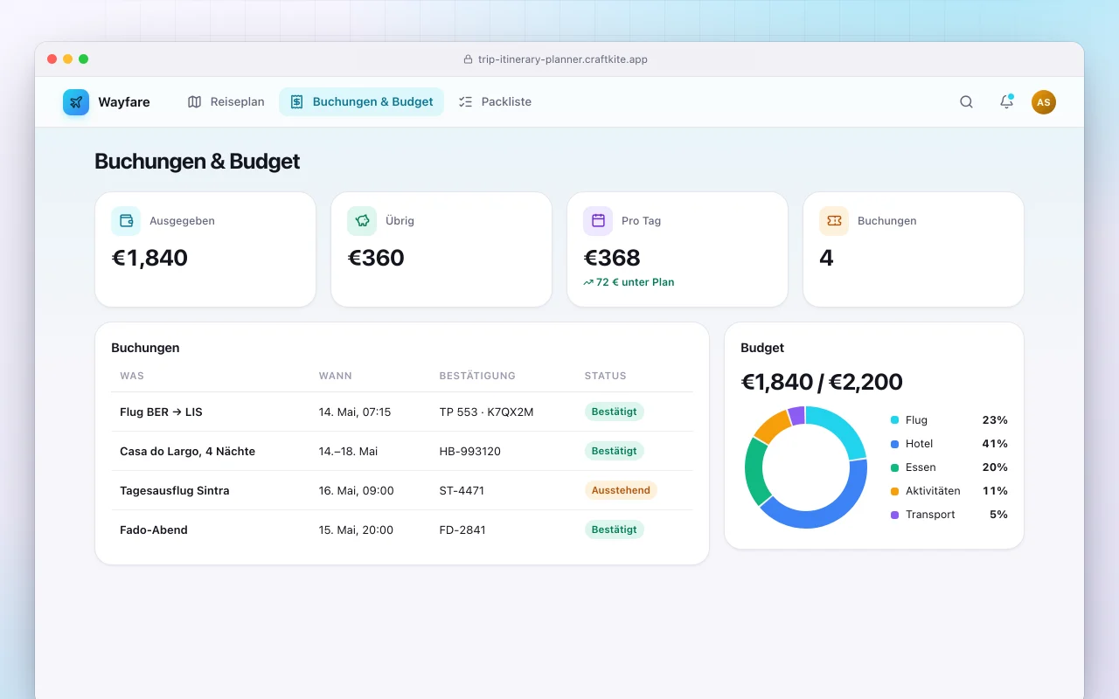Click the calendar icon on Pro Tag card

pos(598,221)
